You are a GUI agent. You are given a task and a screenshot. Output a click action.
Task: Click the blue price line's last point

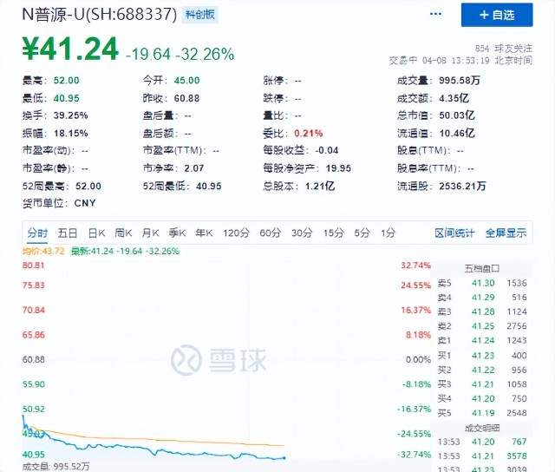[284, 458]
